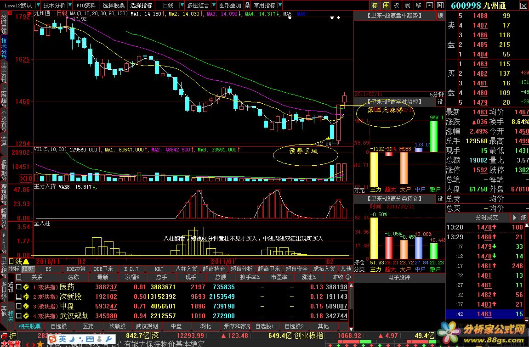Click the 资讯 vertical side tab
Viewport: 529px width, 347px height.
click(11, 287)
